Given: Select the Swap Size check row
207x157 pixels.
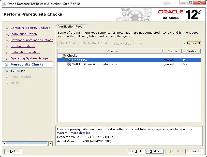Looking at the screenshot, I should click(129, 60).
